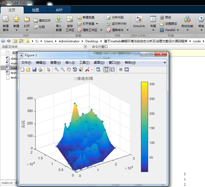Go up one folder level icon
This screenshot has width=205, height=187.
click(15, 41)
